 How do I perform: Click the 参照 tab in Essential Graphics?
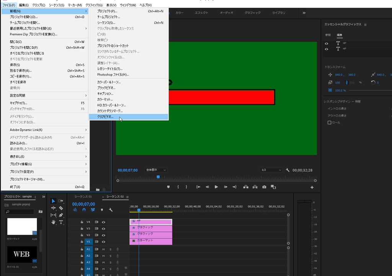pos(328,35)
